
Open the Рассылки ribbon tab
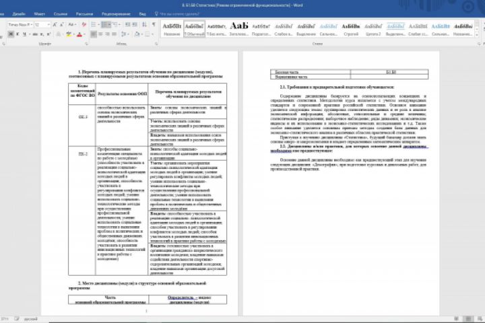pos(84,14)
